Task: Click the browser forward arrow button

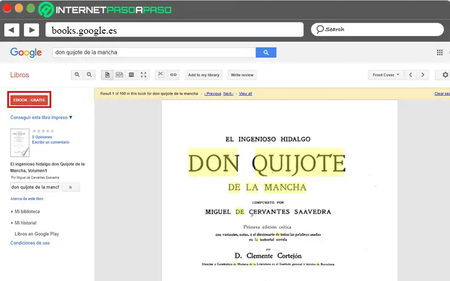Action: (x=31, y=30)
